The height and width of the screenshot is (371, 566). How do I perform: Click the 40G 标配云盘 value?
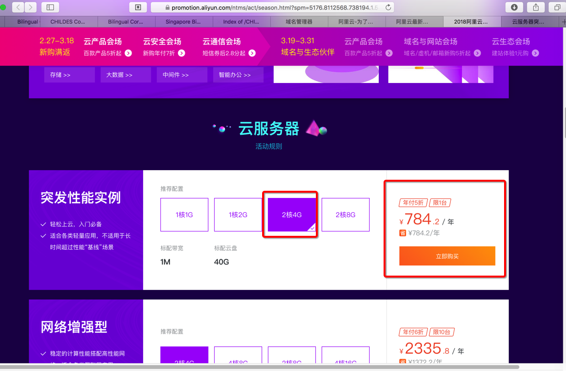[222, 262]
